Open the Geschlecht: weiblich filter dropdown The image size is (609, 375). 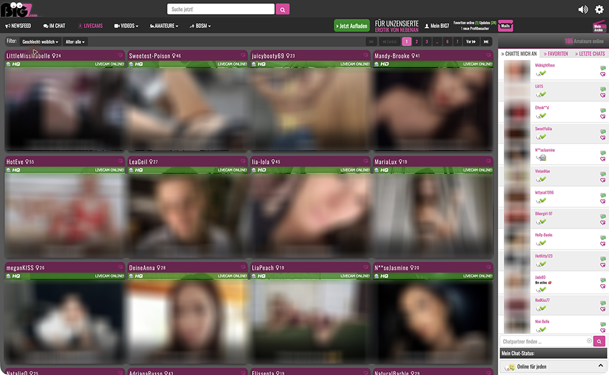(x=40, y=41)
